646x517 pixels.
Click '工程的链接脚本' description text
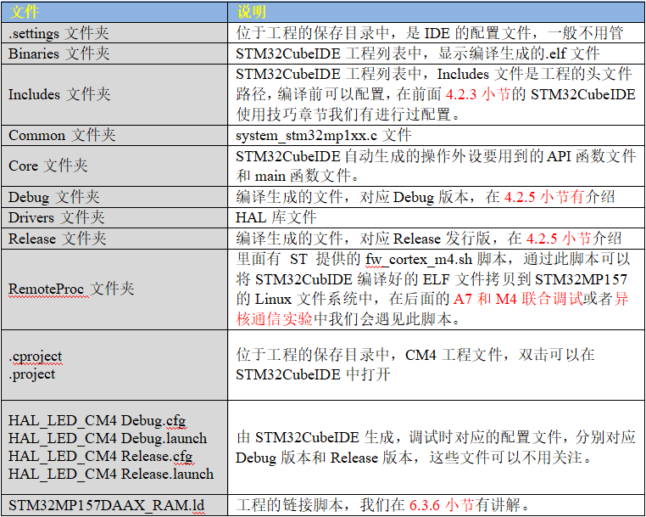(289, 505)
